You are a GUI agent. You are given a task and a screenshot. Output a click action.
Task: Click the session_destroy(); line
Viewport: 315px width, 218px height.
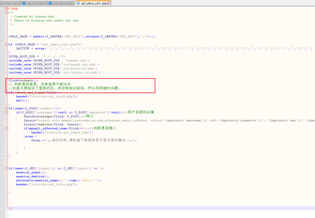tap(33, 176)
